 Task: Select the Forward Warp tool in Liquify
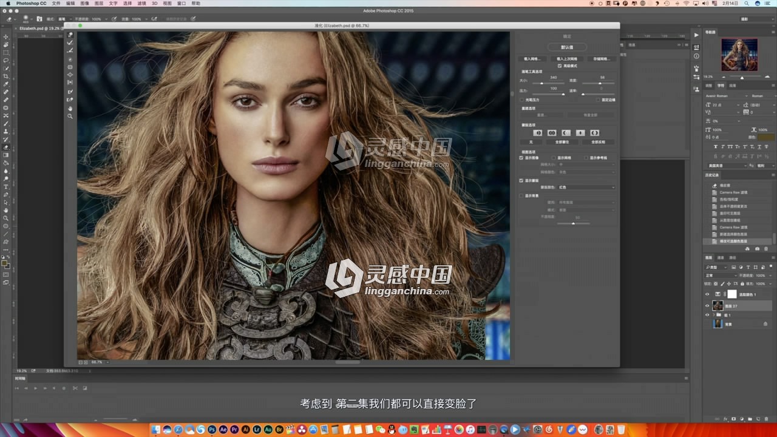pos(70,35)
